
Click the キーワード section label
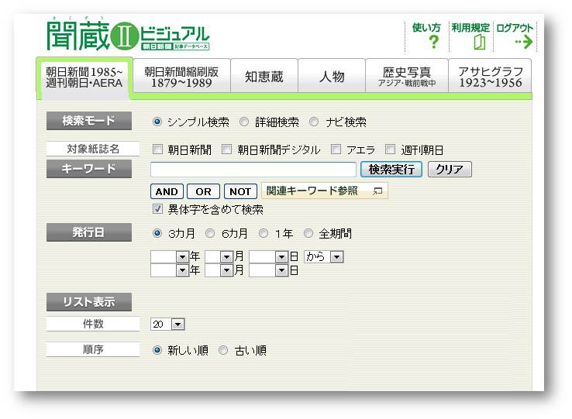click(89, 169)
